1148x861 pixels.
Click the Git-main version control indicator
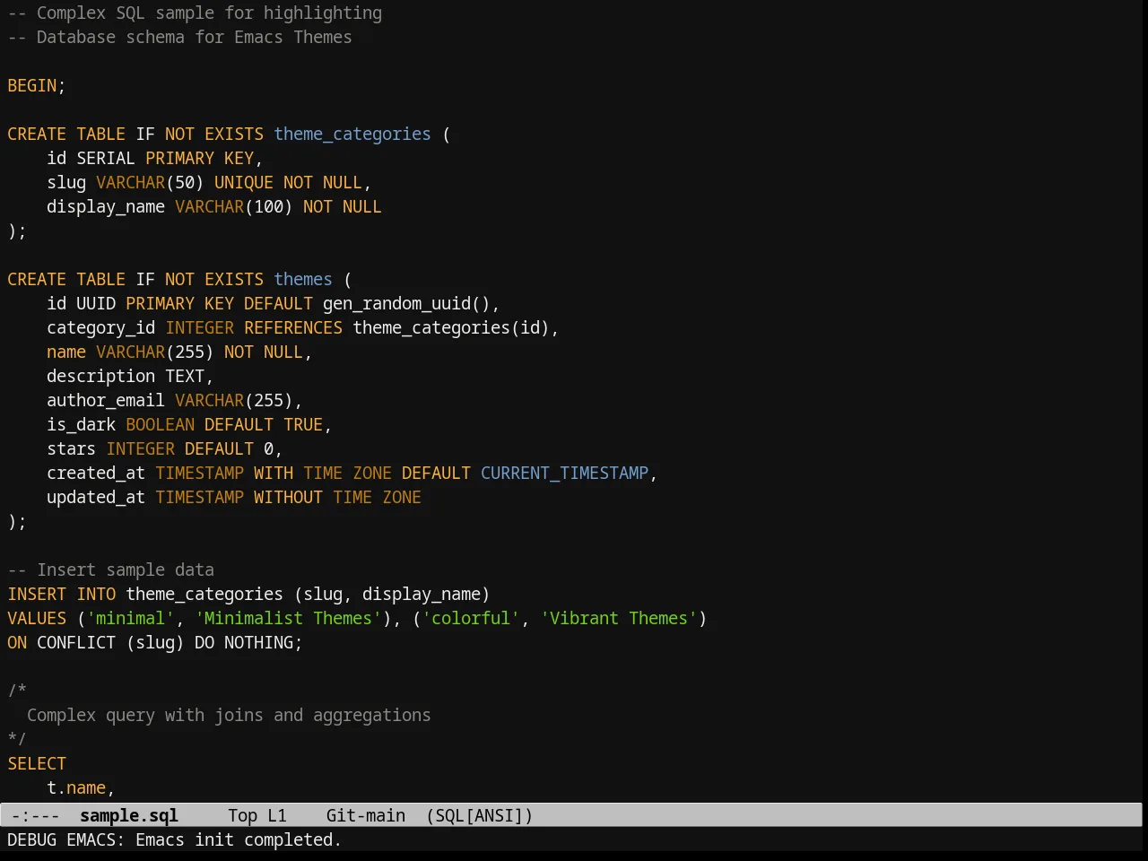(x=366, y=815)
